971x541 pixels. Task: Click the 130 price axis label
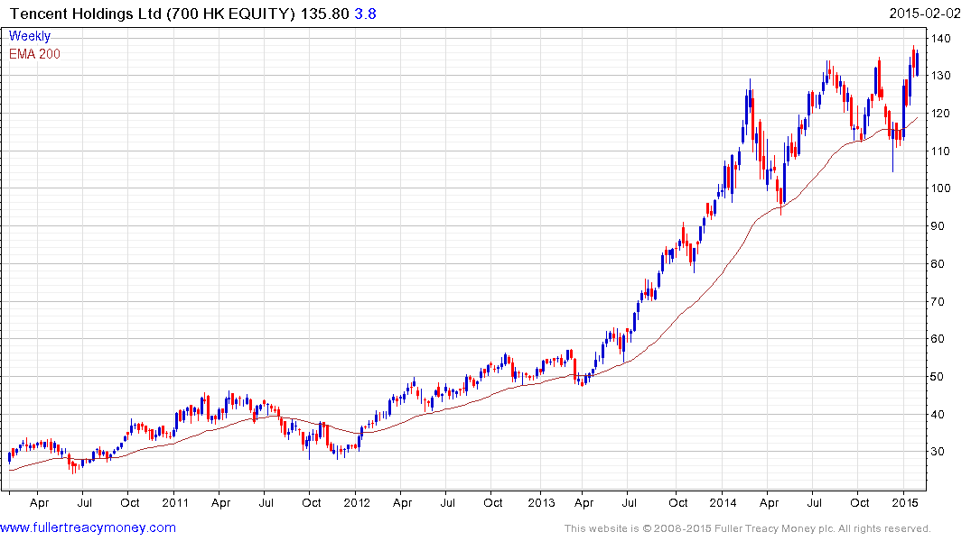940,76
